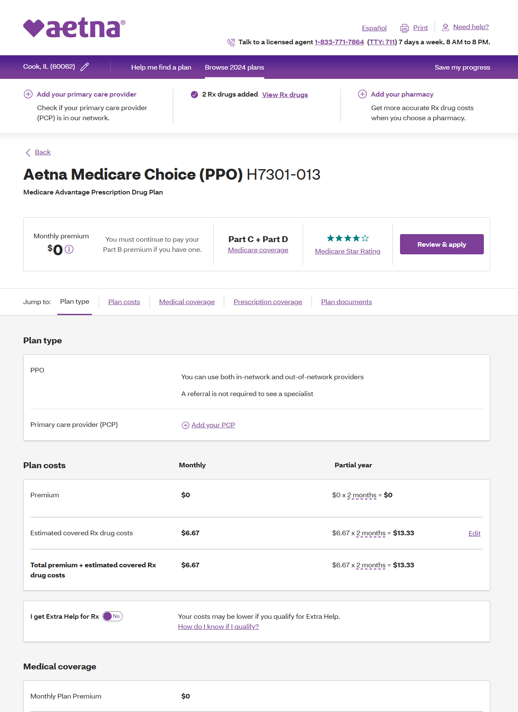
Task: Click the Print link
Action: coord(420,28)
